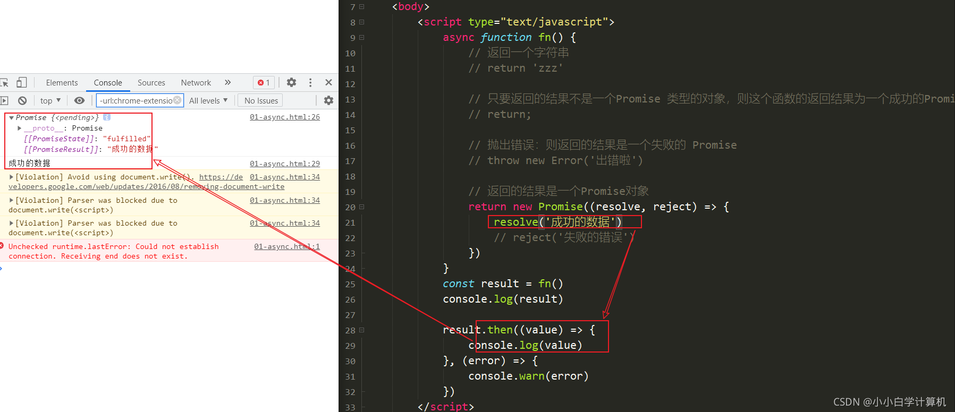Fold the result.then block at line 28
Screen dimensions: 955x412
361,330
